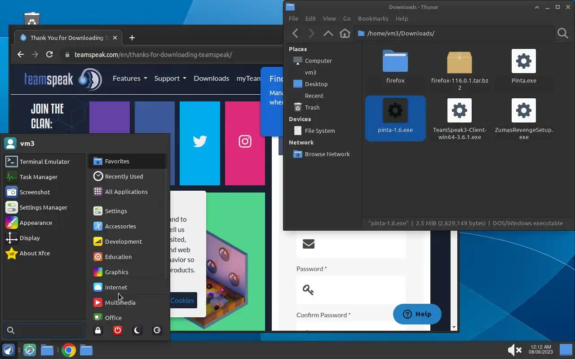The height and width of the screenshot is (359, 575).
Task: Open Thunar File menu
Action: coord(293,18)
